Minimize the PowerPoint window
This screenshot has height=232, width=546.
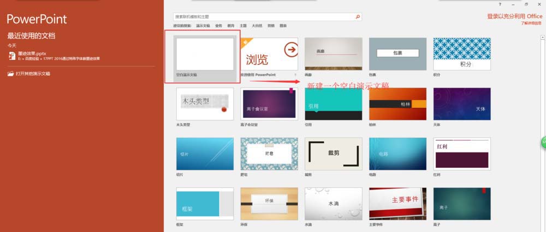click(513, 4)
